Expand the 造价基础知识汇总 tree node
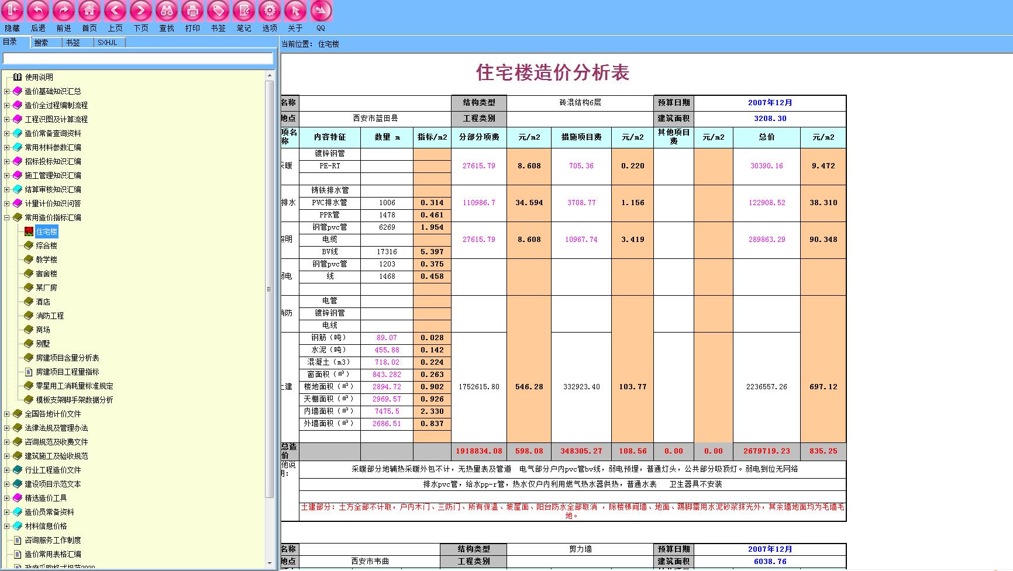 click(x=7, y=91)
